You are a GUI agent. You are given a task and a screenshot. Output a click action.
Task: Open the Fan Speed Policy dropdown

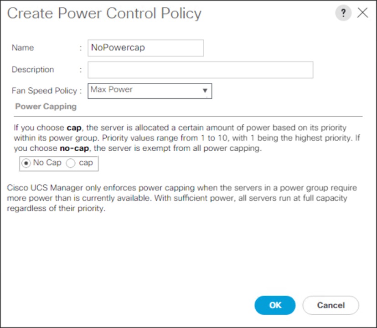coord(150,90)
